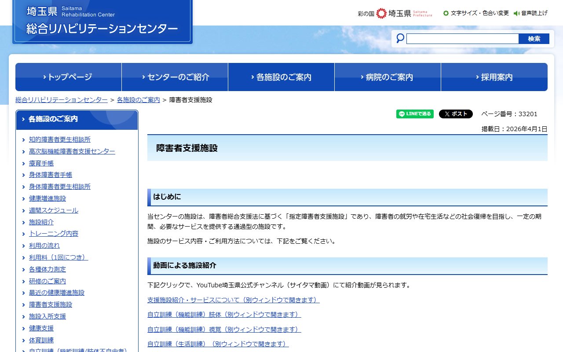The image size is (563, 352).
Task: Start 音声読上げ audio reading
Action: tap(531, 13)
